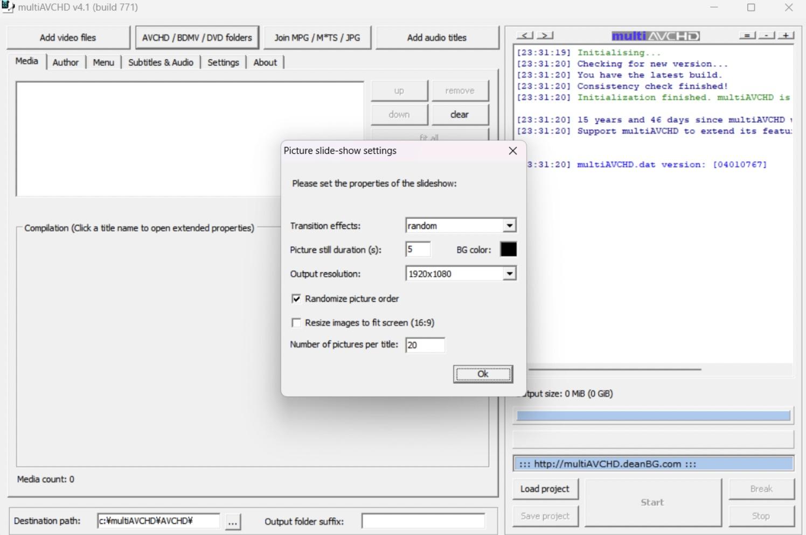The image size is (806, 535).
Task: Open the Transition effects dropdown
Action: click(509, 226)
